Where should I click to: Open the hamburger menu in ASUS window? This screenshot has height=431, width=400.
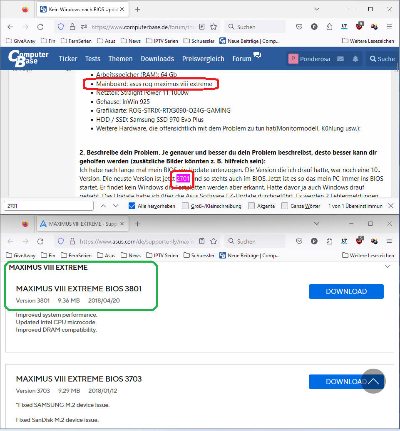point(389,241)
